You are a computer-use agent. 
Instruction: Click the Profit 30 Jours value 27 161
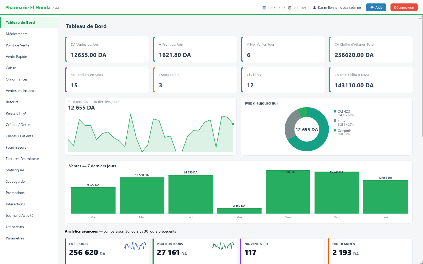coord(168,253)
